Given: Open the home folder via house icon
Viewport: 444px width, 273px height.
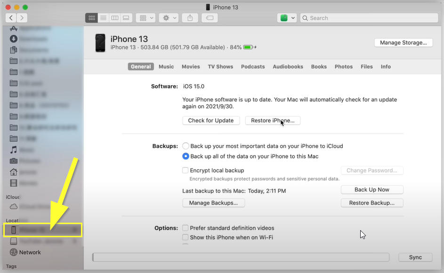Looking at the screenshot, I should (14, 172).
